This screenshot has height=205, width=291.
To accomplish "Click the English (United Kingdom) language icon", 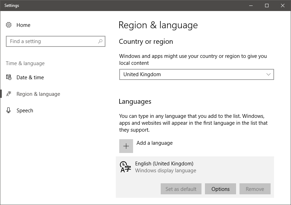I will [x=125, y=167].
